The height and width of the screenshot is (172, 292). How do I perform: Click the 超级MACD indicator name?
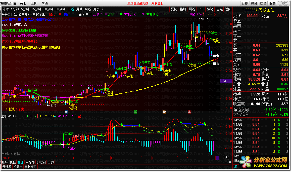(x=9, y=116)
